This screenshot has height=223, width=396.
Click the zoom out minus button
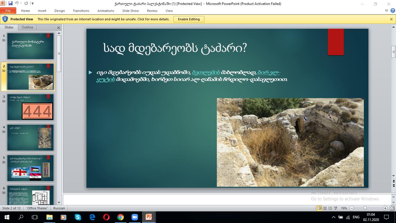point(352,208)
